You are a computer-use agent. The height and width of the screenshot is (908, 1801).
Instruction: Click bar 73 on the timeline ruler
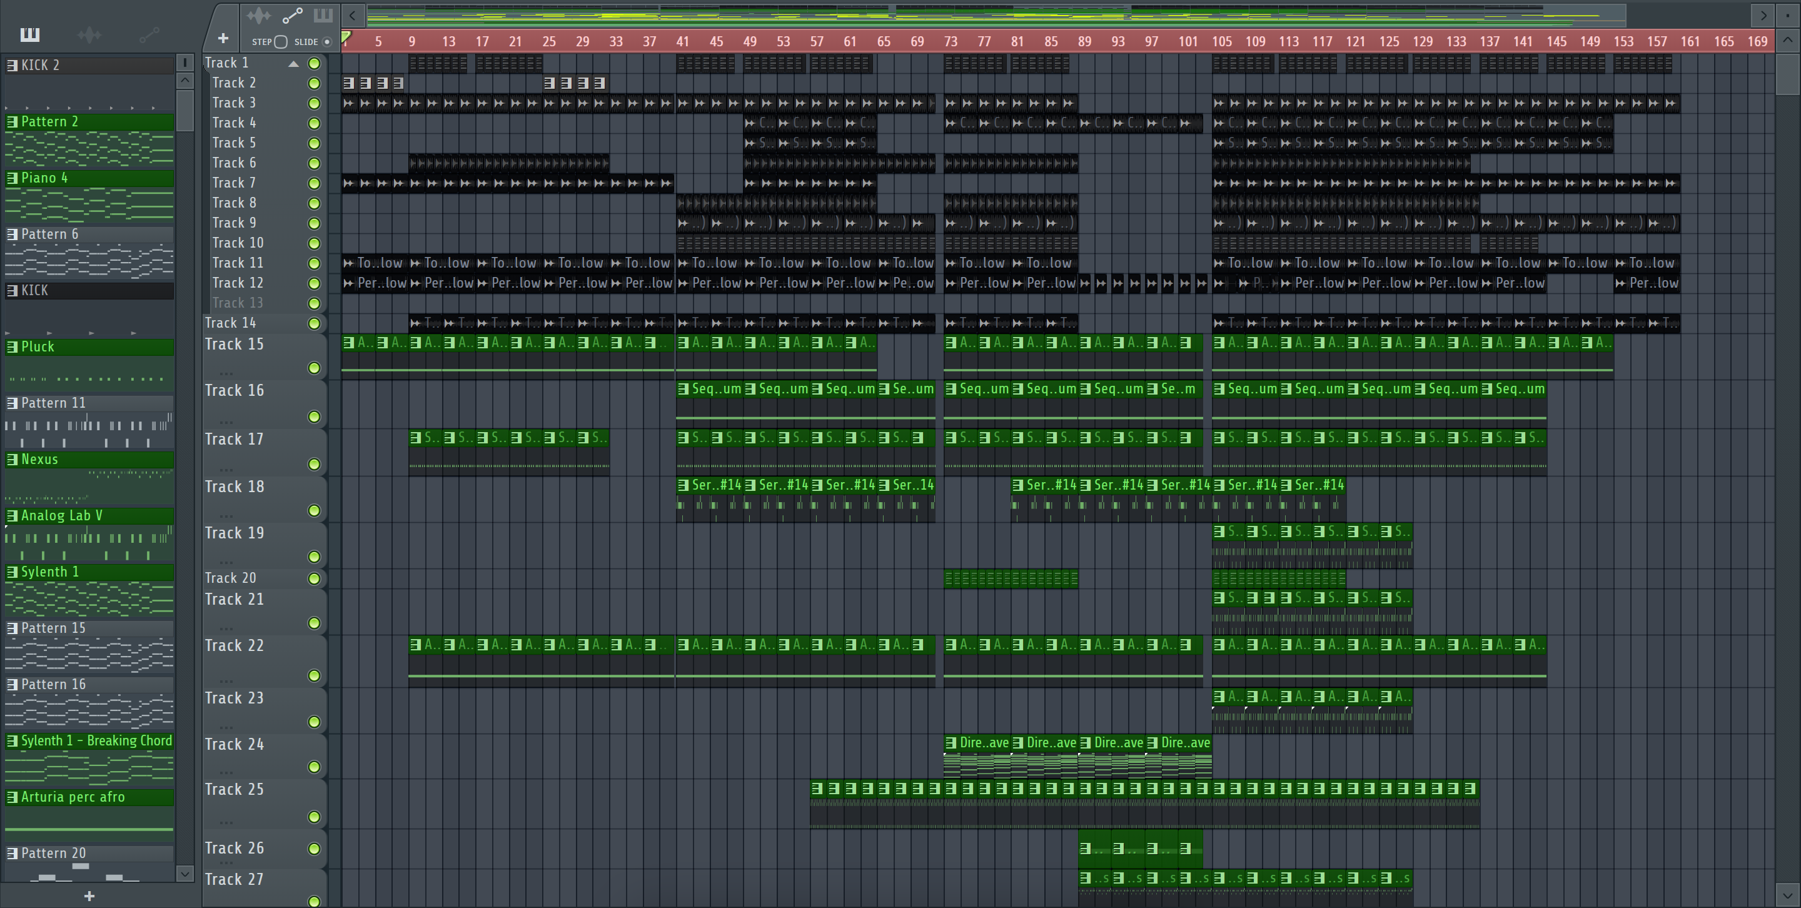[x=951, y=42]
